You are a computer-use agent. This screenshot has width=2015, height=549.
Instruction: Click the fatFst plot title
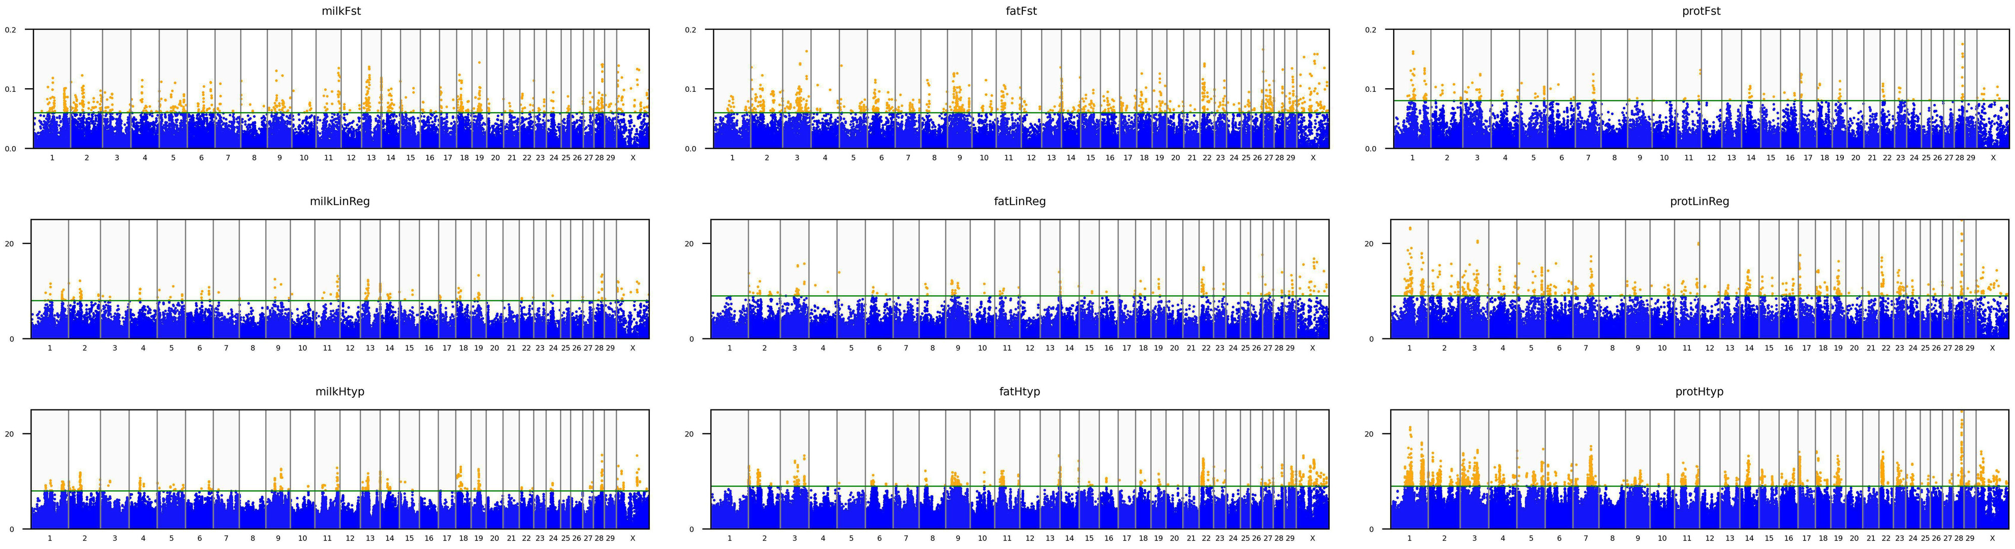1021,12
